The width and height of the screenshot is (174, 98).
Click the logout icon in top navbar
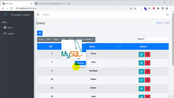(x=167, y=15)
